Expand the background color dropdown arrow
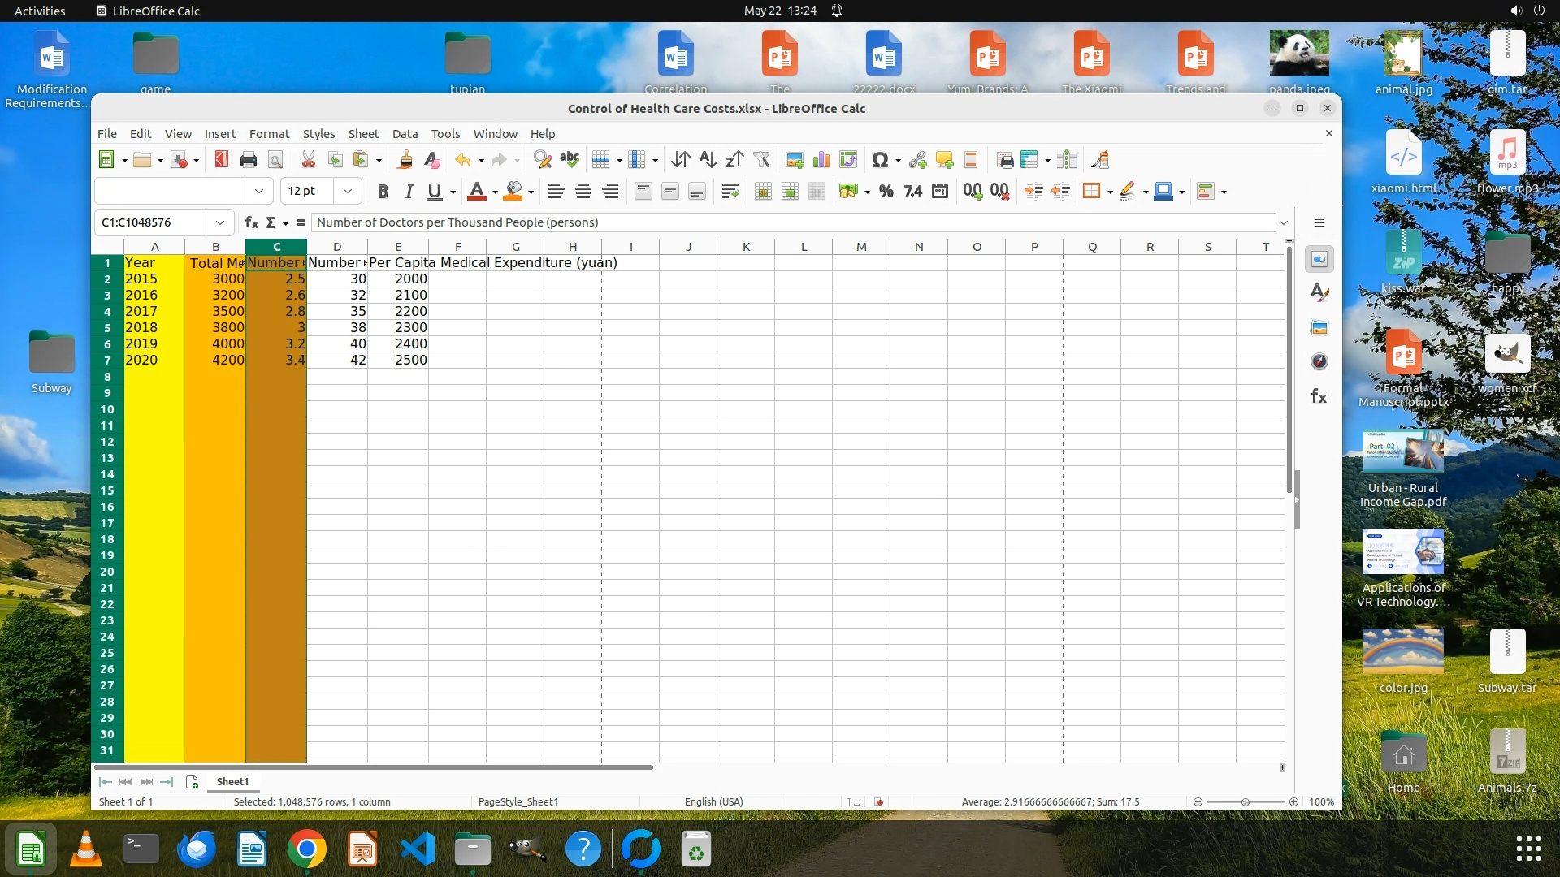This screenshot has width=1560, height=877. [x=531, y=192]
